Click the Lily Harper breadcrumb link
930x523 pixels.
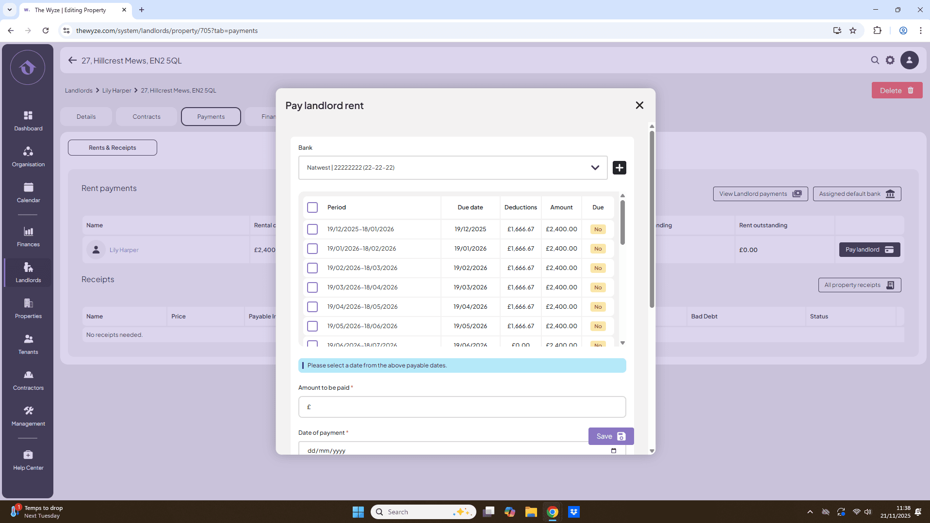(x=116, y=91)
